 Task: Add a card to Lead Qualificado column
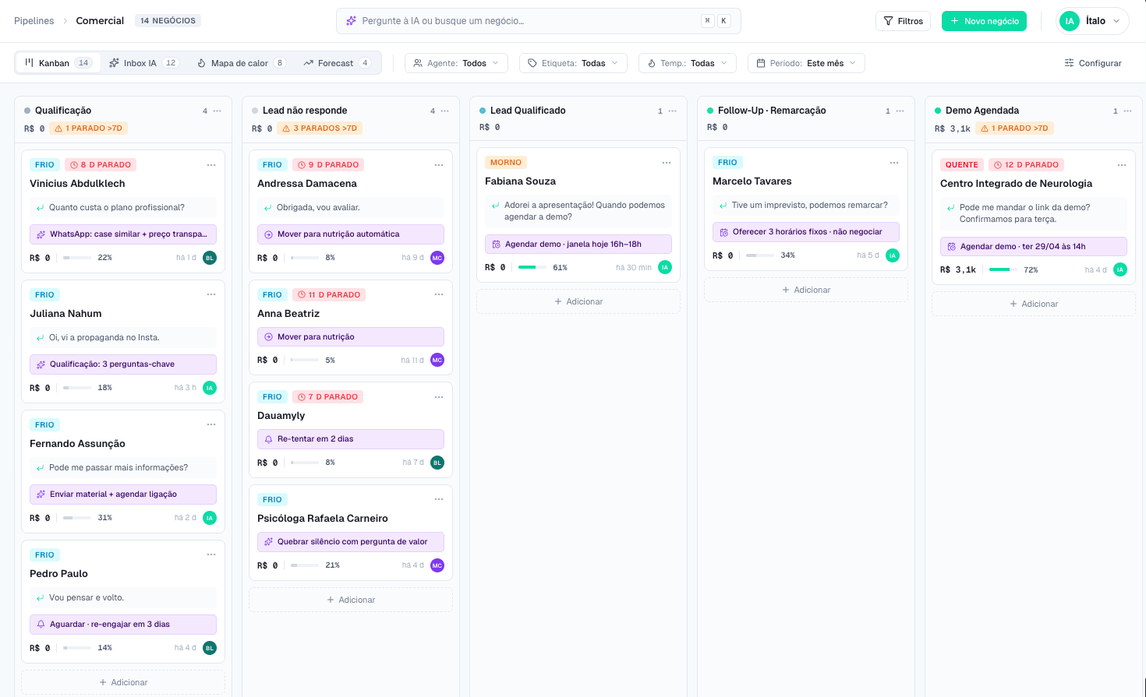tap(578, 301)
